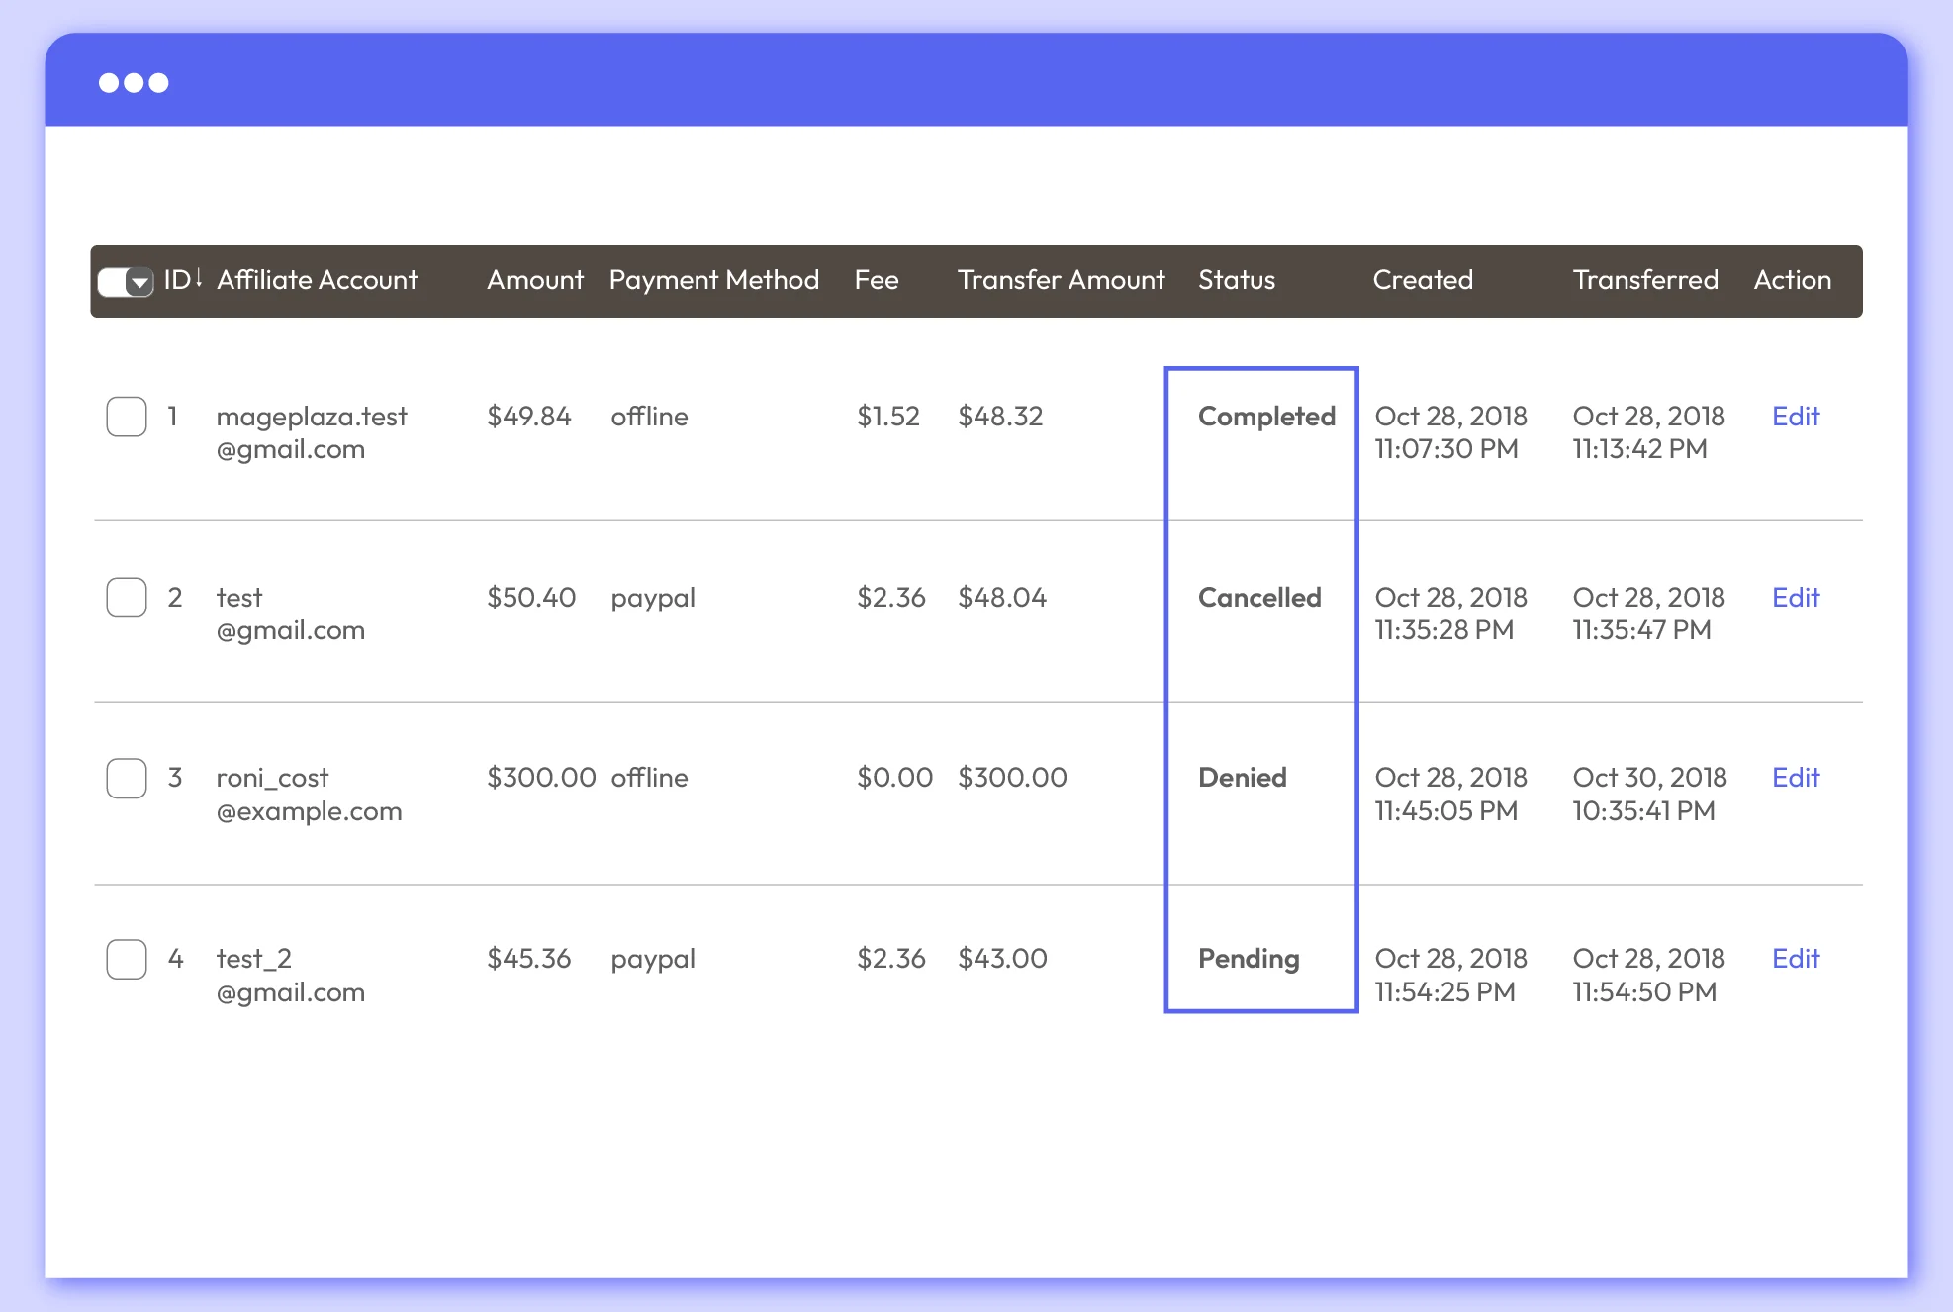1953x1312 pixels.
Task: Open the select-all dropdown arrow in header
Action: 140,282
